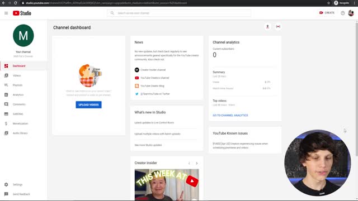Click the UPLOAD VIDEOS button
358x201 pixels.
pyautogui.click(x=88, y=104)
